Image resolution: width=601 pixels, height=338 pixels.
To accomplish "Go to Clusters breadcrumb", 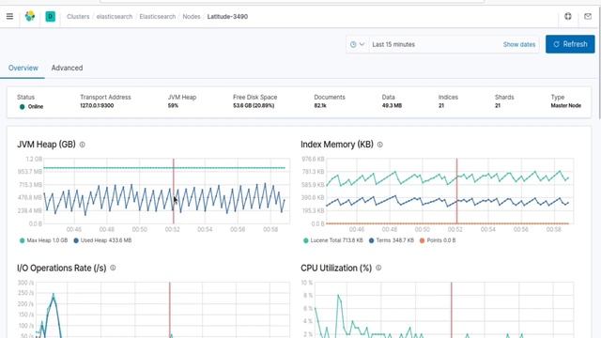I will (x=78, y=17).
